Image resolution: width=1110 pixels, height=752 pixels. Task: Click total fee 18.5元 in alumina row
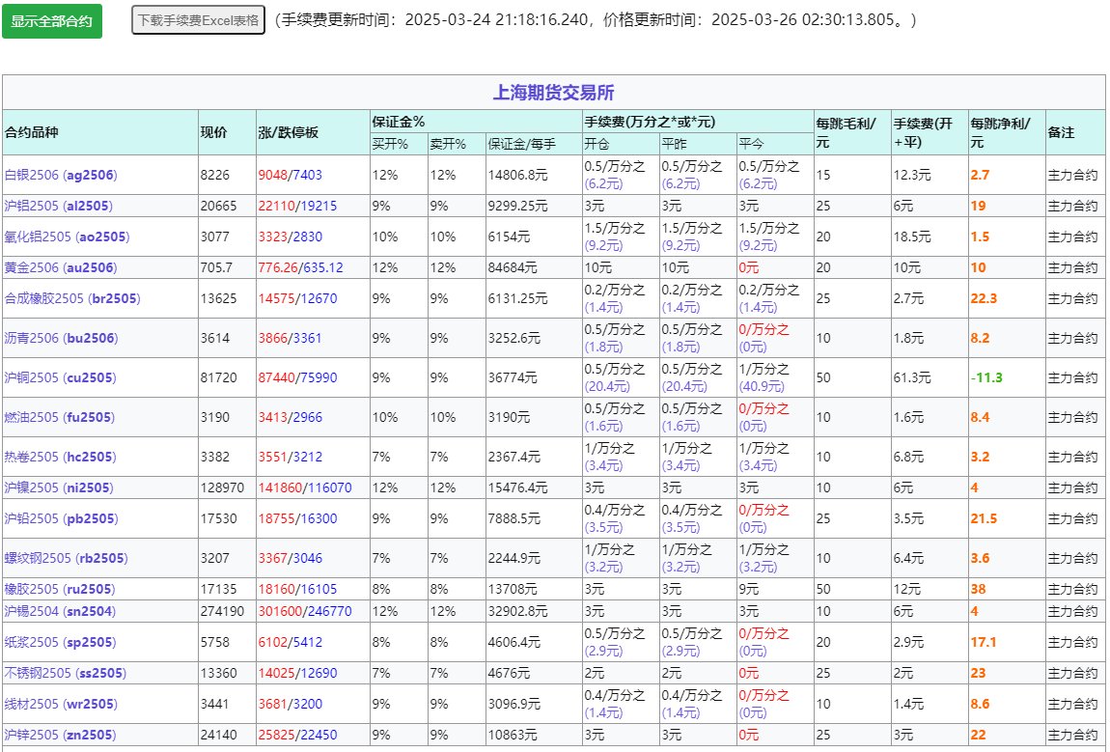[x=912, y=237]
